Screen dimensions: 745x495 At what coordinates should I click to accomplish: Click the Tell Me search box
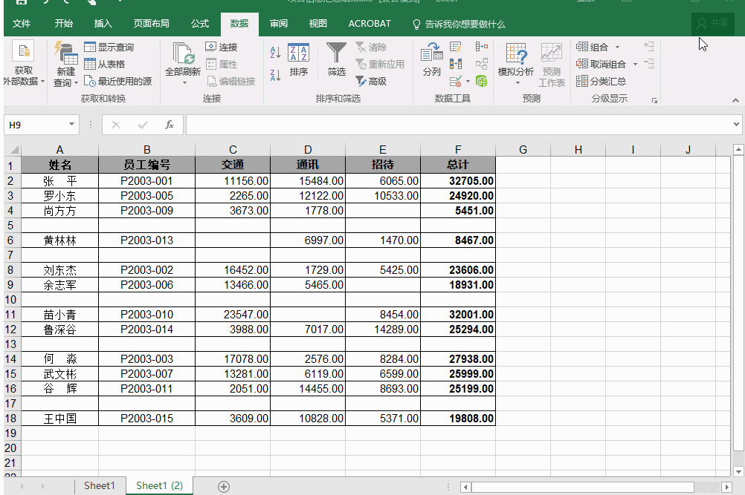(x=459, y=24)
